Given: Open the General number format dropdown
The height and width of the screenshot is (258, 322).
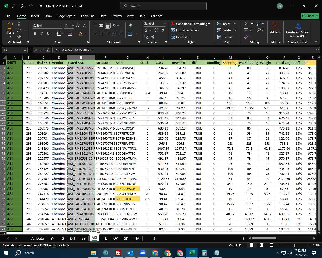Looking at the screenshot, I should coord(164,24).
